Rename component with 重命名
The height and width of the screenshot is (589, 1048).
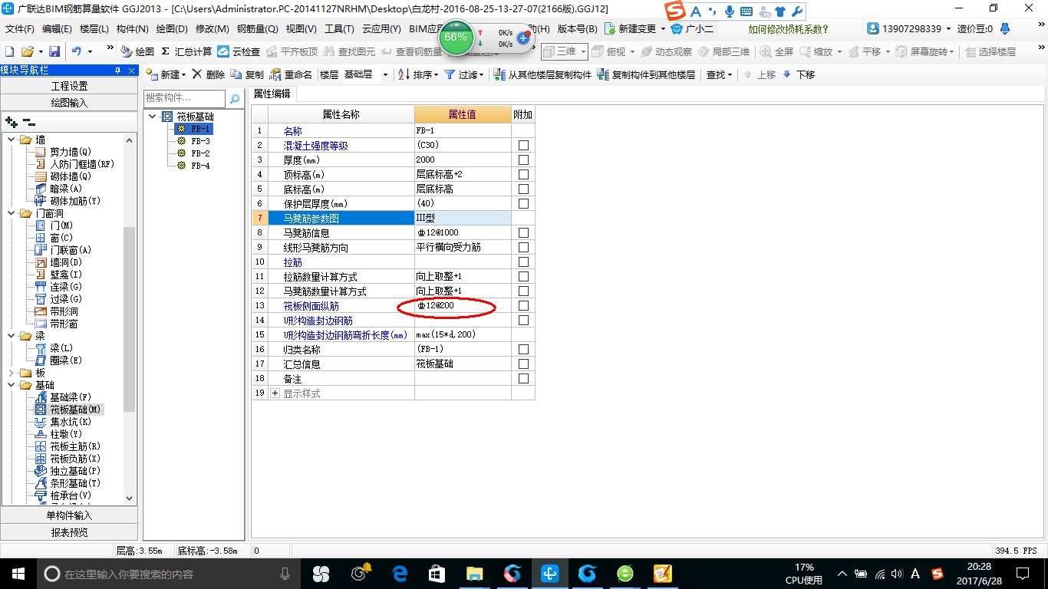[292, 74]
